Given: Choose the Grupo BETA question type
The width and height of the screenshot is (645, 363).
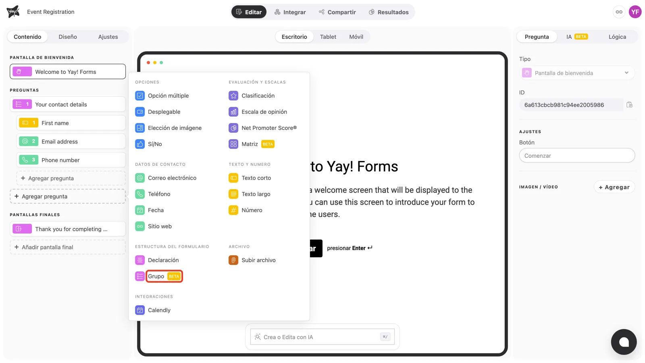Looking at the screenshot, I should 164,276.
